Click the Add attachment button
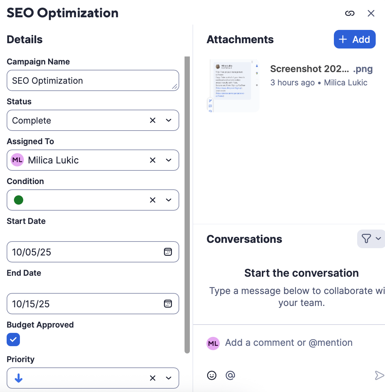Viewport: 385px width, 392px height. pyautogui.click(x=354, y=39)
